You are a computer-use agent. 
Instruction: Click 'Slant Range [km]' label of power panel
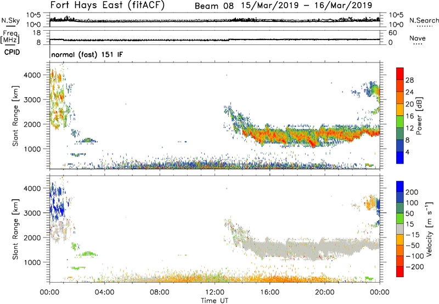(15, 116)
